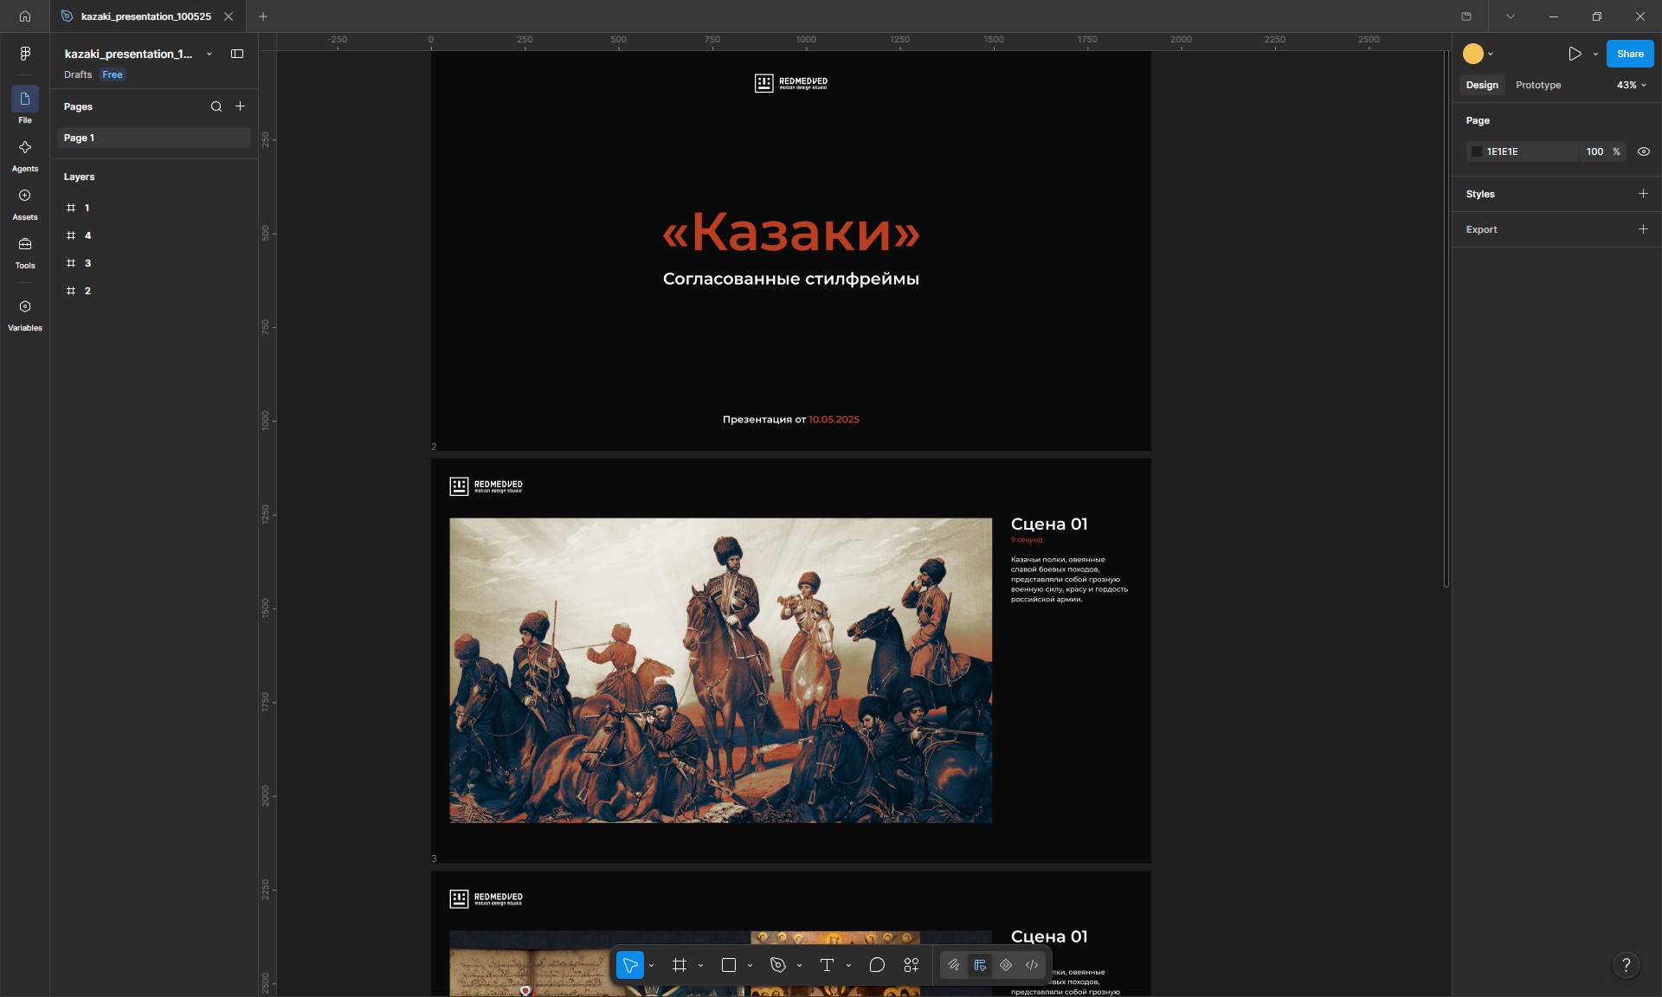Select the Frame tool

[x=680, y=965]
